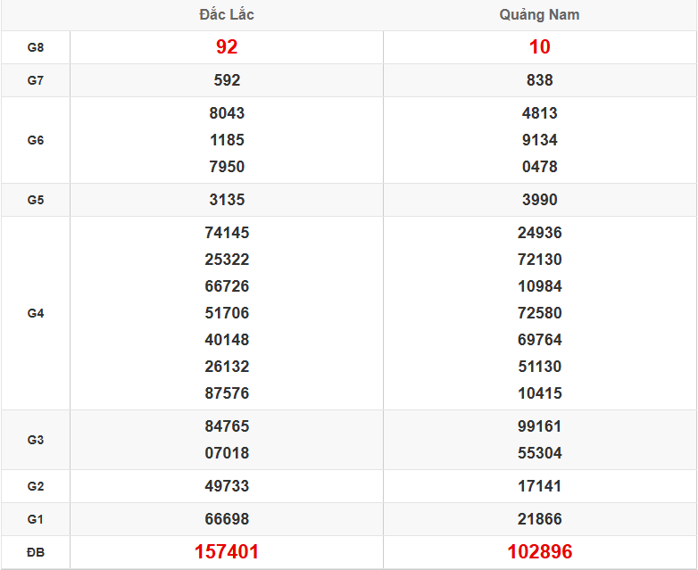The height and width of the screenshot is (570, 698).
Task: Click Đắc Lắc G4 number 74145
Action: [227, 233]
